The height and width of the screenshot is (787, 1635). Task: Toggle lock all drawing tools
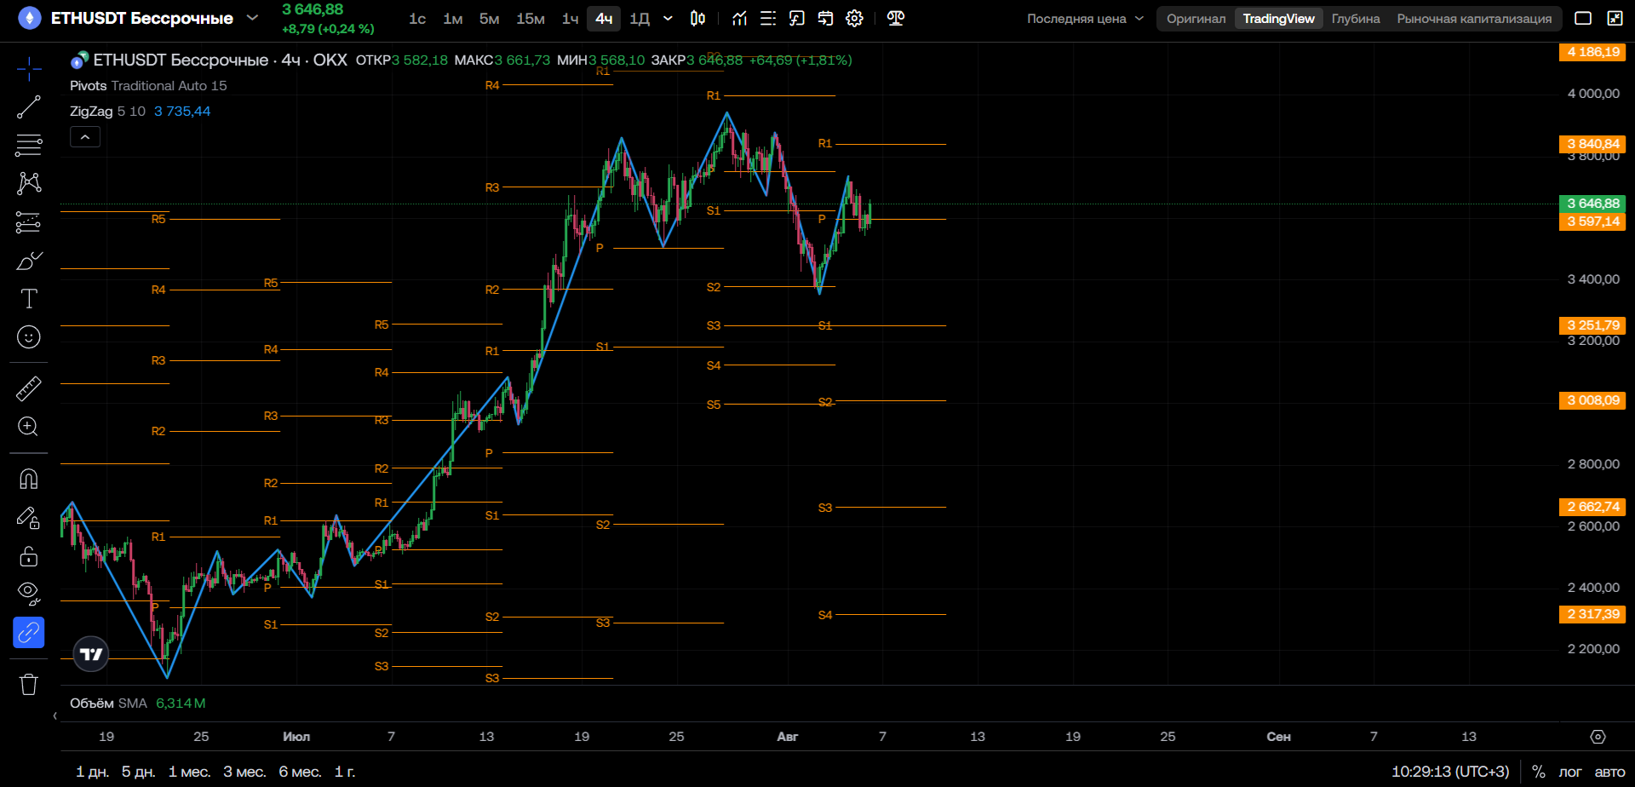point(29,555)
